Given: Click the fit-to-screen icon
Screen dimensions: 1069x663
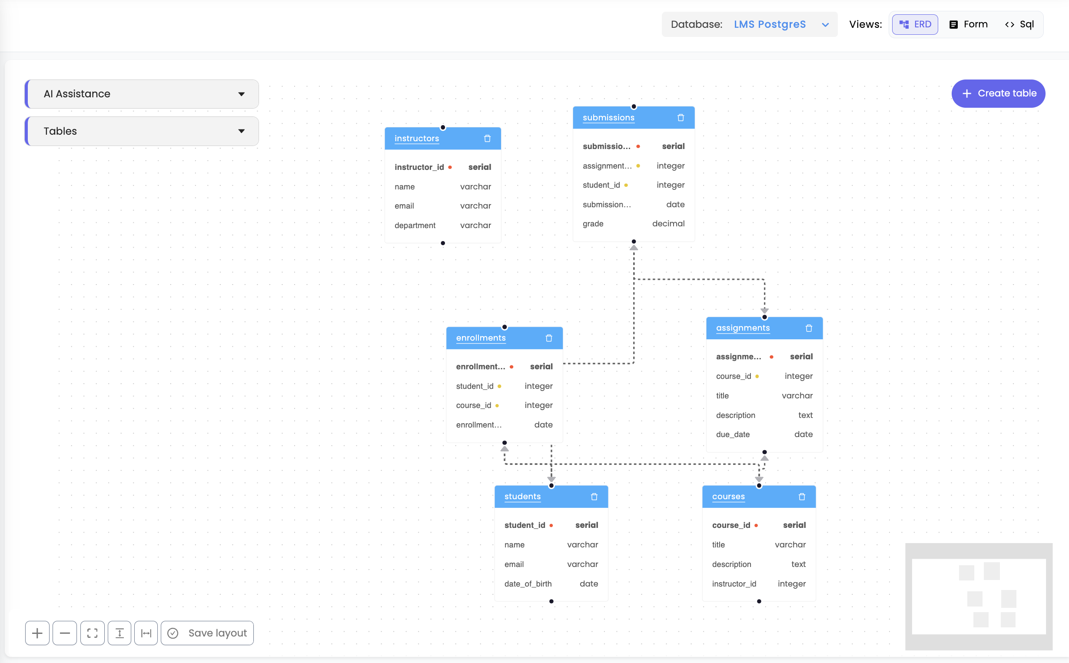Looking at the screenshot, I should coord(92,633).
